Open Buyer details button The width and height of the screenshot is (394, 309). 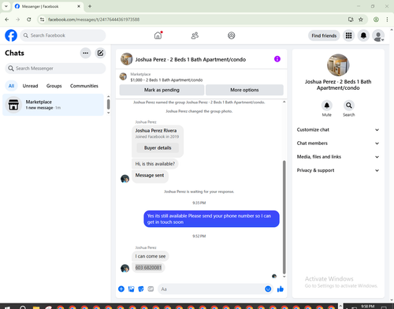click(x=158, y=147)
